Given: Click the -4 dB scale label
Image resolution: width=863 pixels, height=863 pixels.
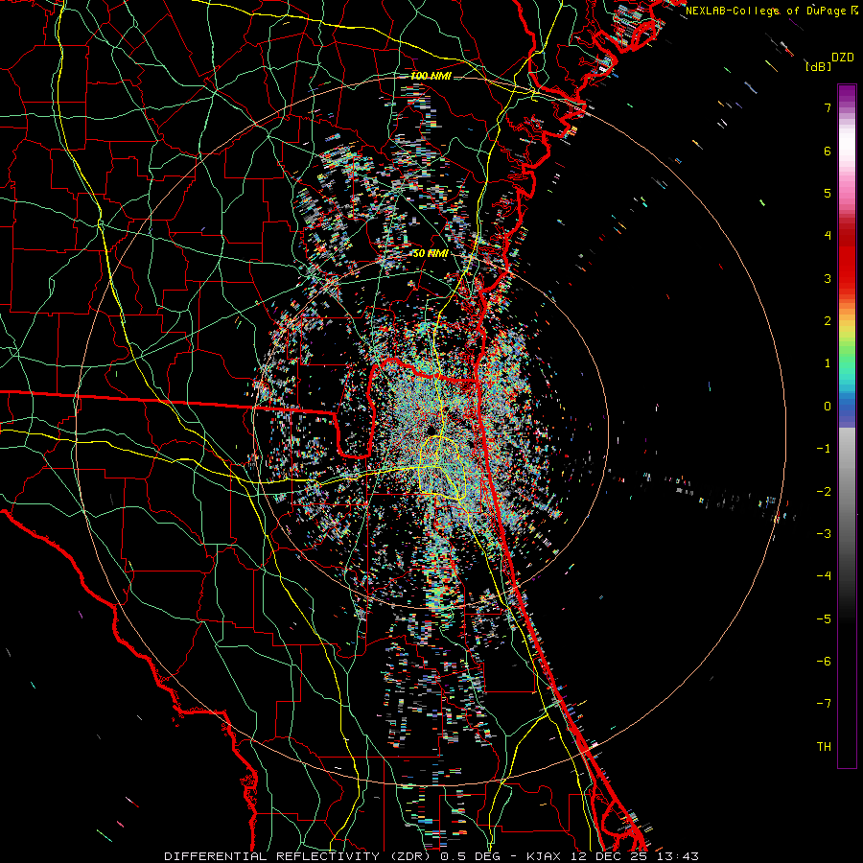Looking at the screenshot, I should tap(824, 576).
